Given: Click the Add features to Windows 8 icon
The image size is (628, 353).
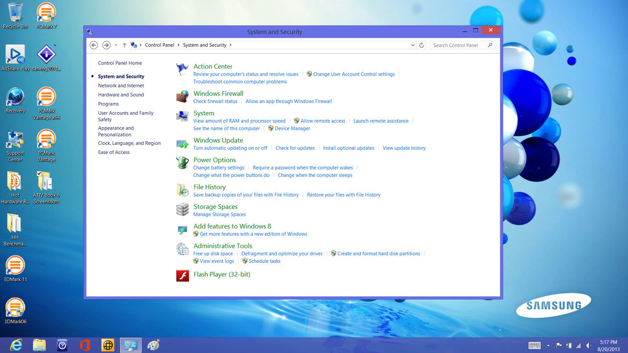Looking at the screenshot, I should (182, 229).
